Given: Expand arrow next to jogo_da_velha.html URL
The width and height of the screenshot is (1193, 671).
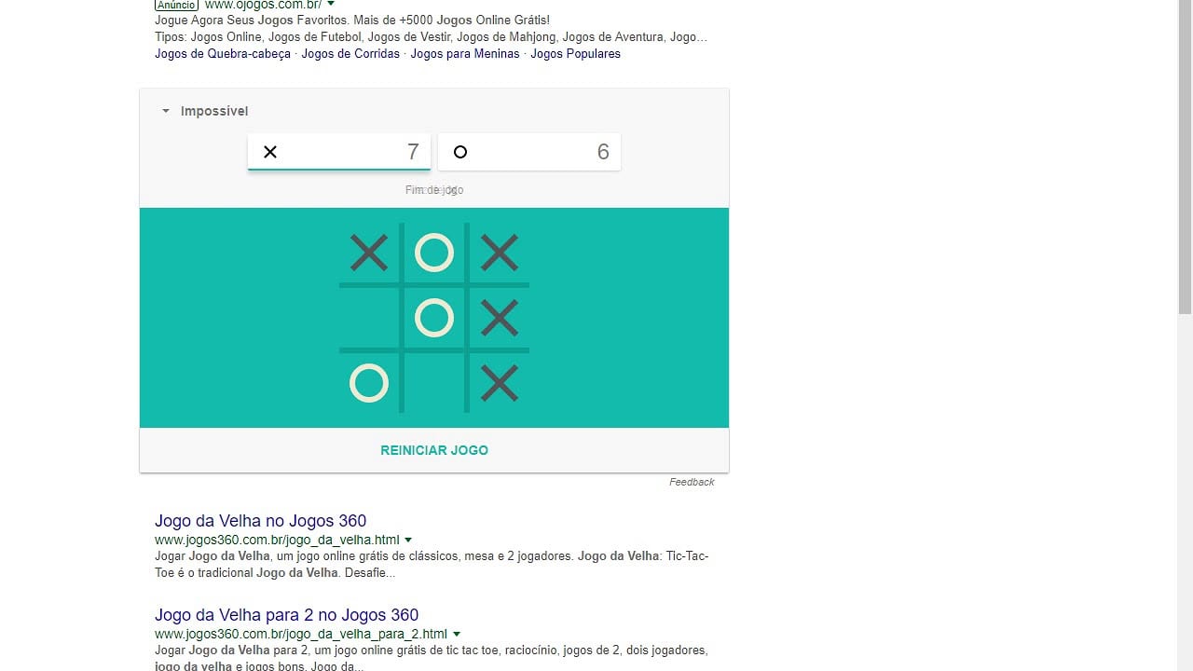Looking at the screenshot, I should click(408, 541).
